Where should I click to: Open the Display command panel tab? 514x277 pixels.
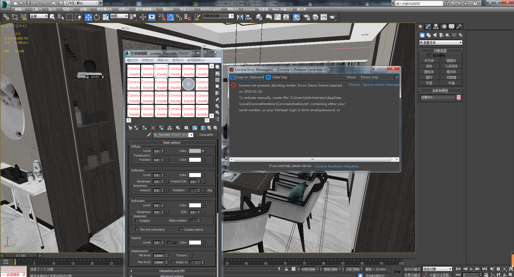click(452, 26)
